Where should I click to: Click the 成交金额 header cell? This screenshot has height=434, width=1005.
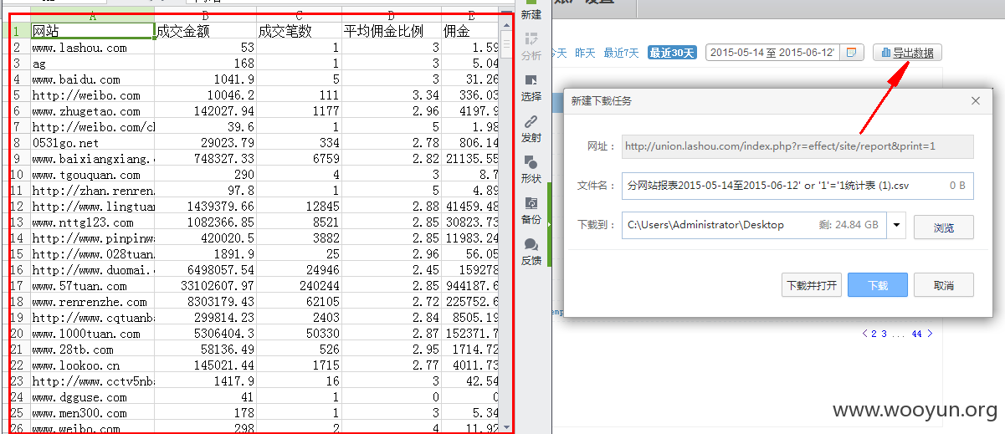205,31
